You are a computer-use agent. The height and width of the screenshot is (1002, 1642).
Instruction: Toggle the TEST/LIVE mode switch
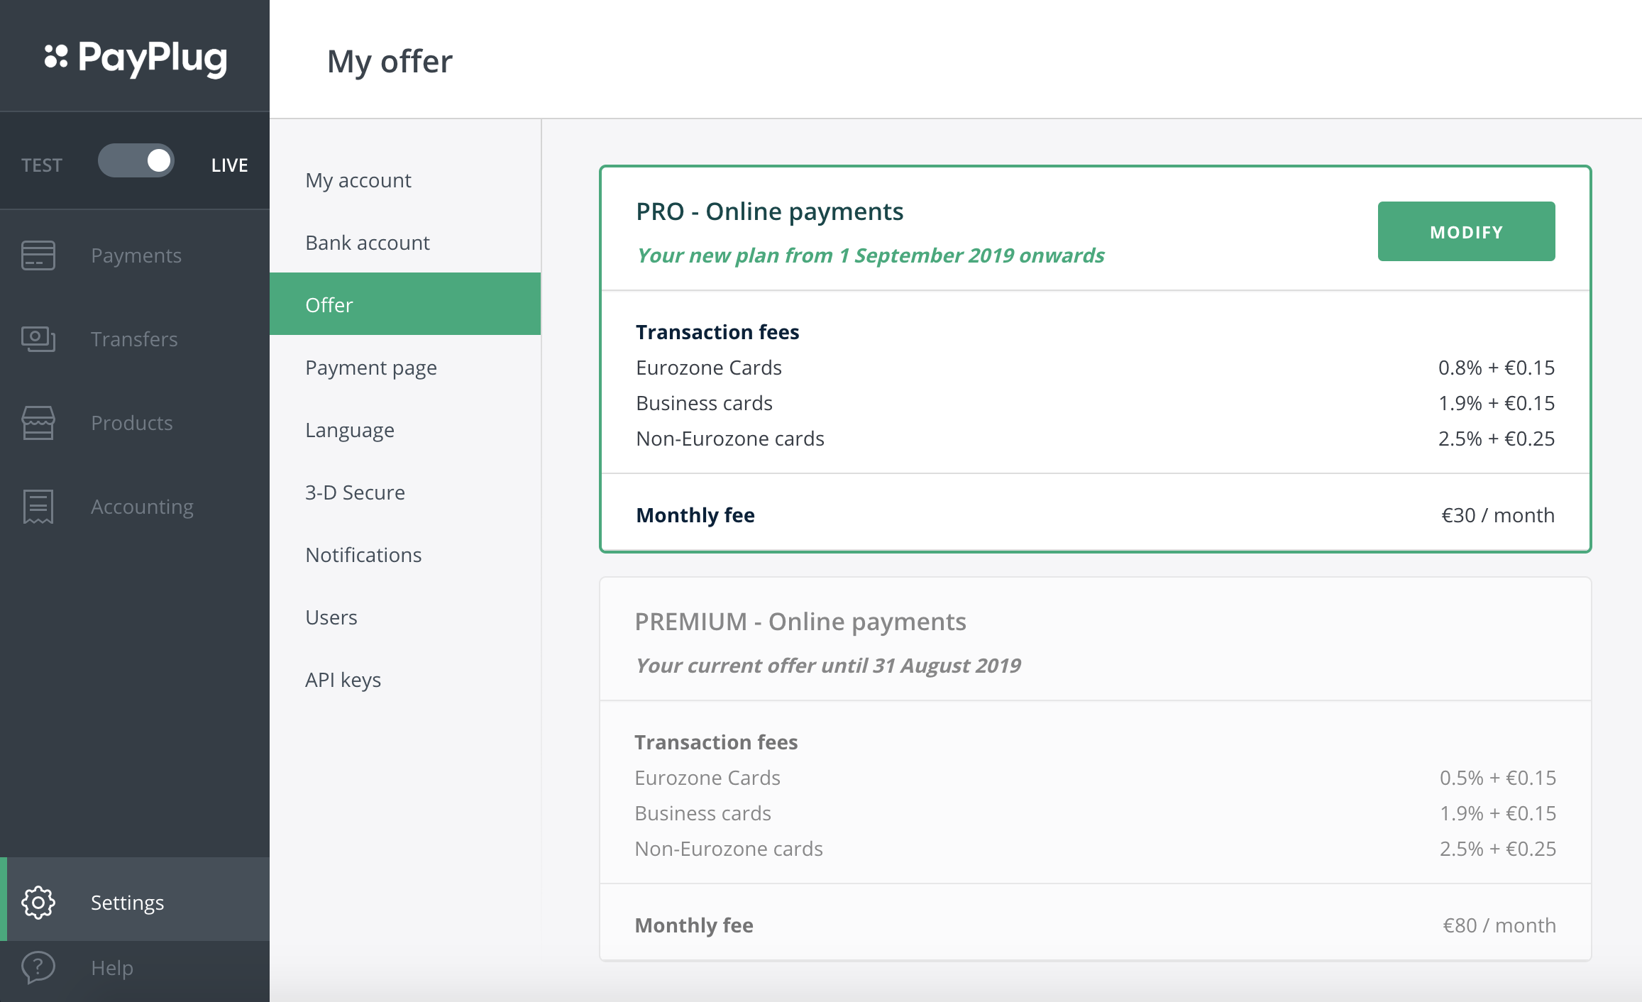coord(136,161)
